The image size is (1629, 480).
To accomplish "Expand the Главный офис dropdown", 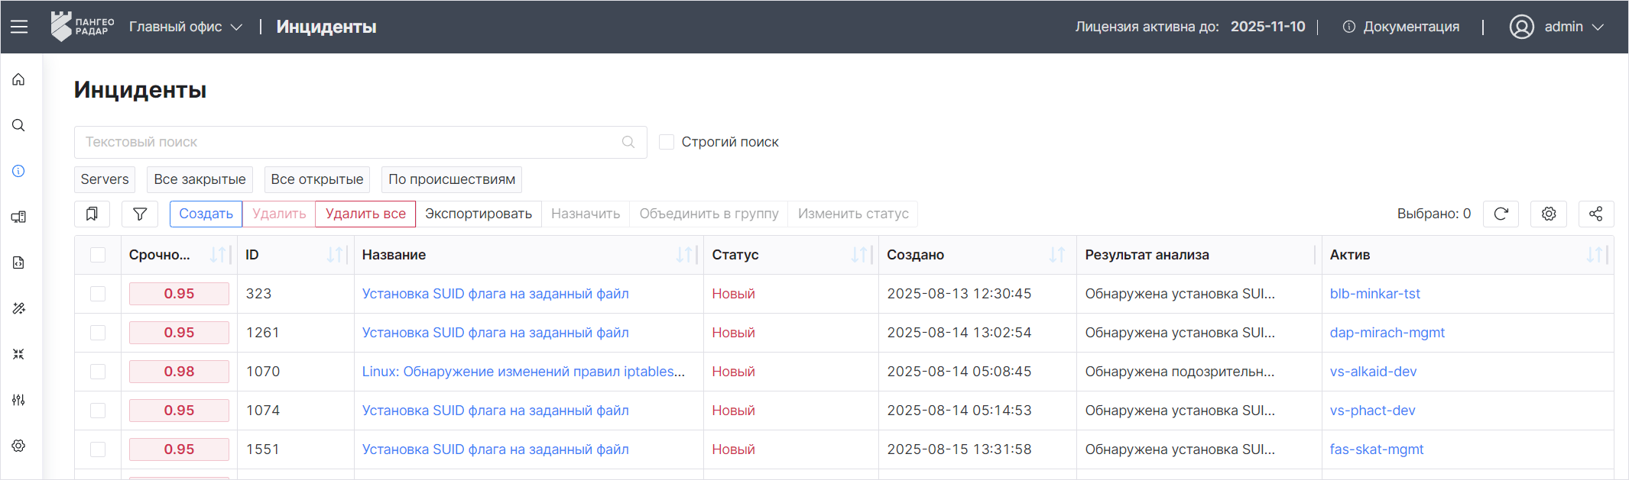I will click(x=186, y=27).
